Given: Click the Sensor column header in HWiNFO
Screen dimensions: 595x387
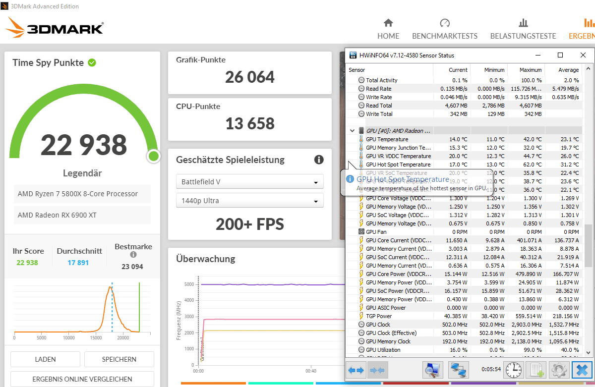Looking at the screenshot, I should (389, 70).
